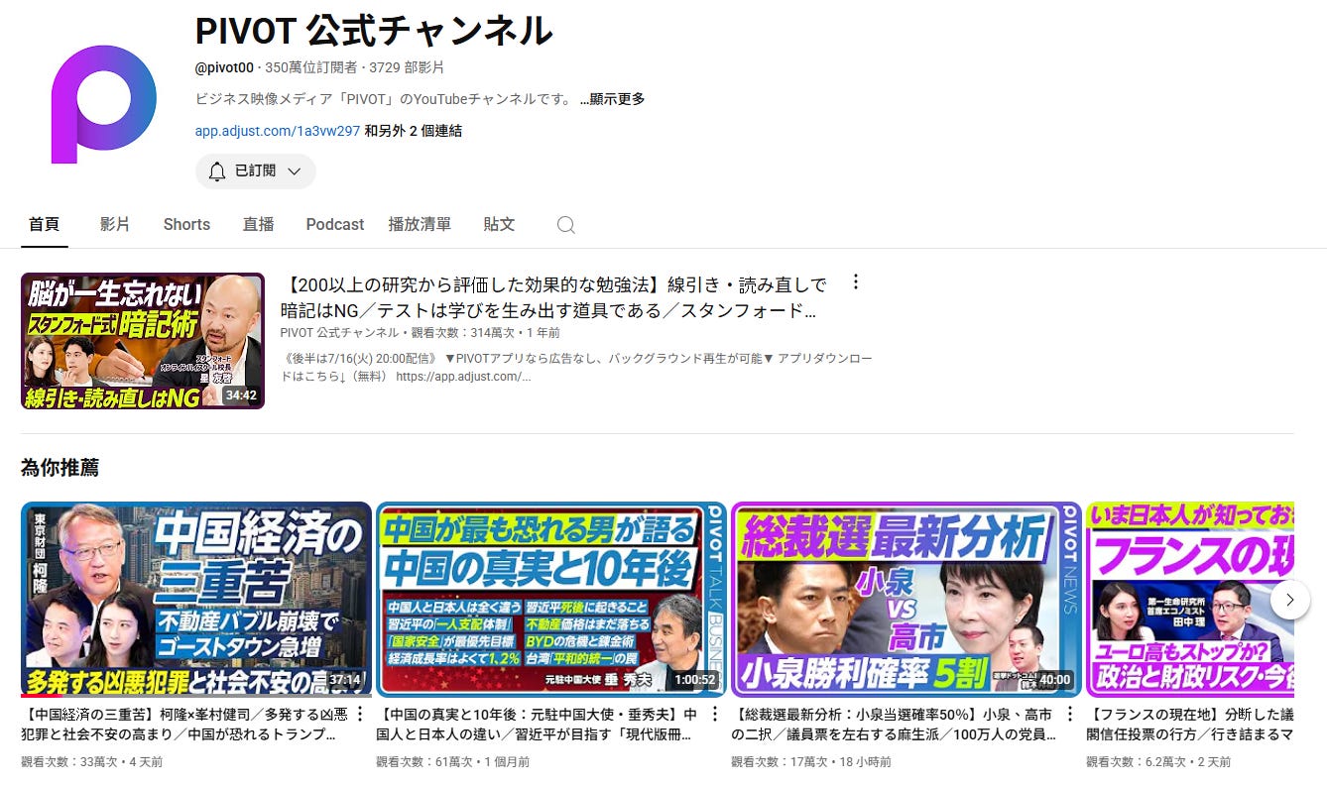The image size is (1327, 786).
Task: Open the channel search magnifier icon
Action: 565,225
